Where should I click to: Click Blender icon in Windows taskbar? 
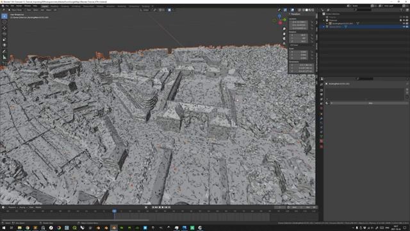[114, 228]
